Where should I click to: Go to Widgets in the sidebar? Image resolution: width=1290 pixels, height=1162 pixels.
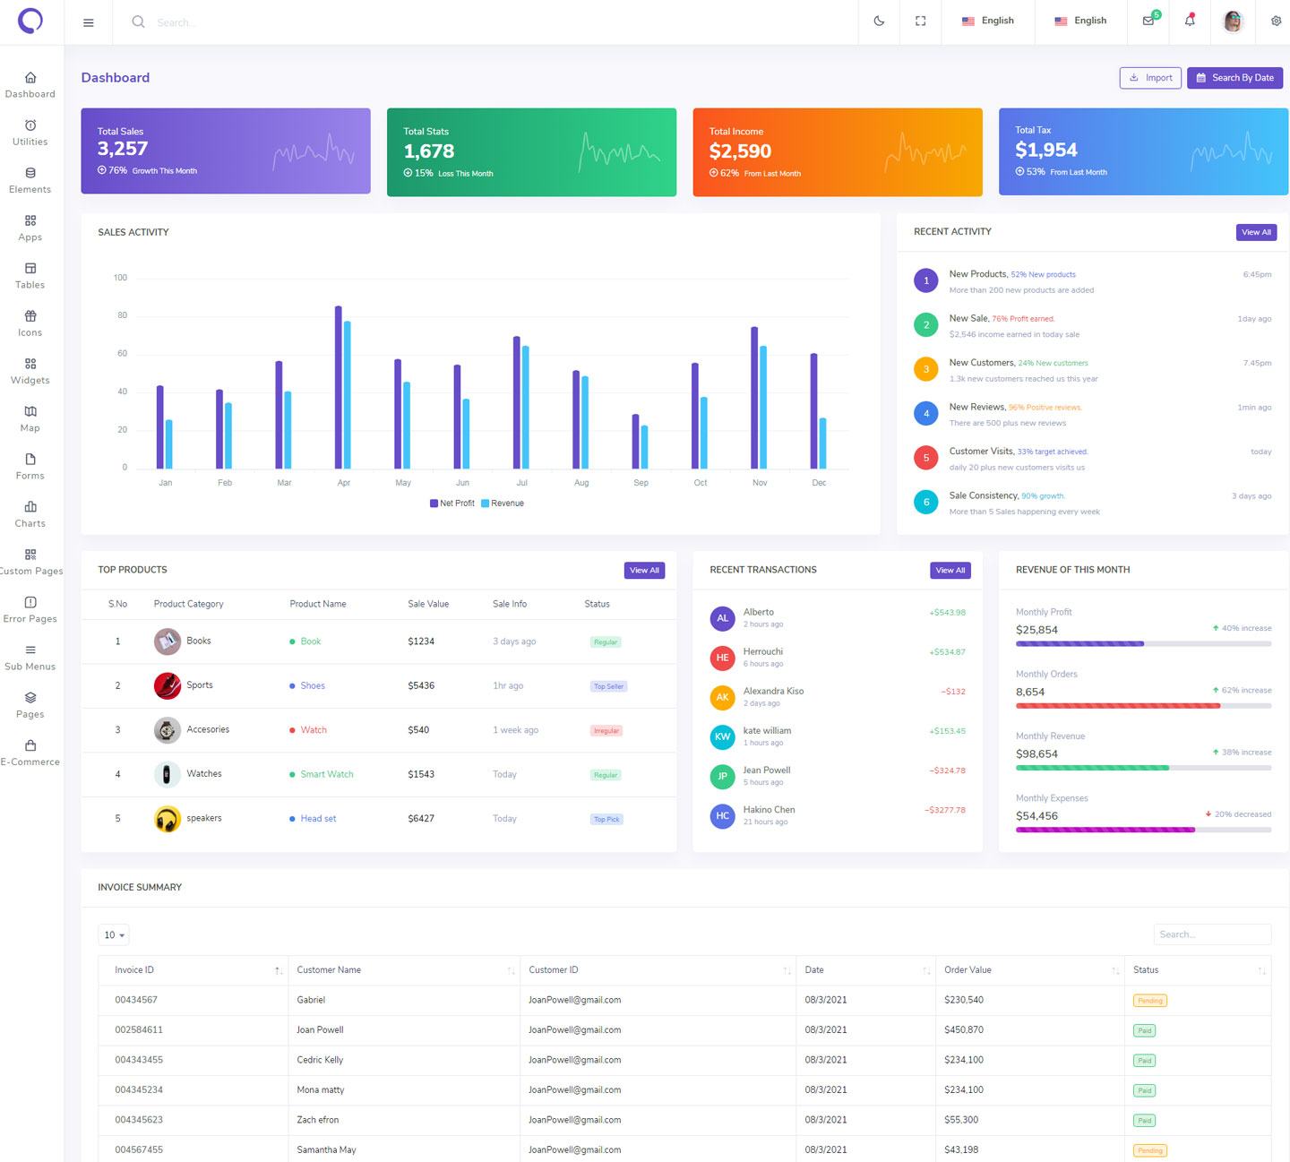coord(30,371)
